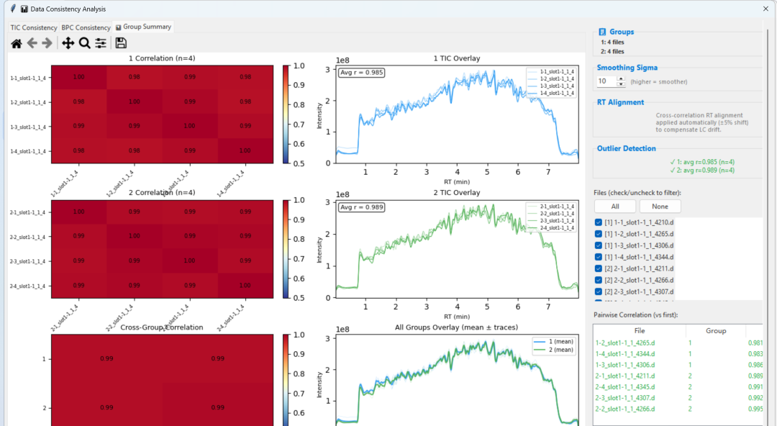Click the Group 1 correlation colorbar

pyautogui.click(x=286, y=114)
